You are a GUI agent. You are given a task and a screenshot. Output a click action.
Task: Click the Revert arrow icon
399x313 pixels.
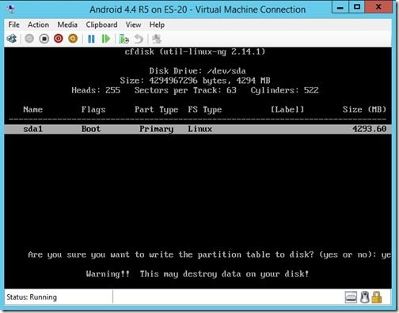tap(139, 39)
